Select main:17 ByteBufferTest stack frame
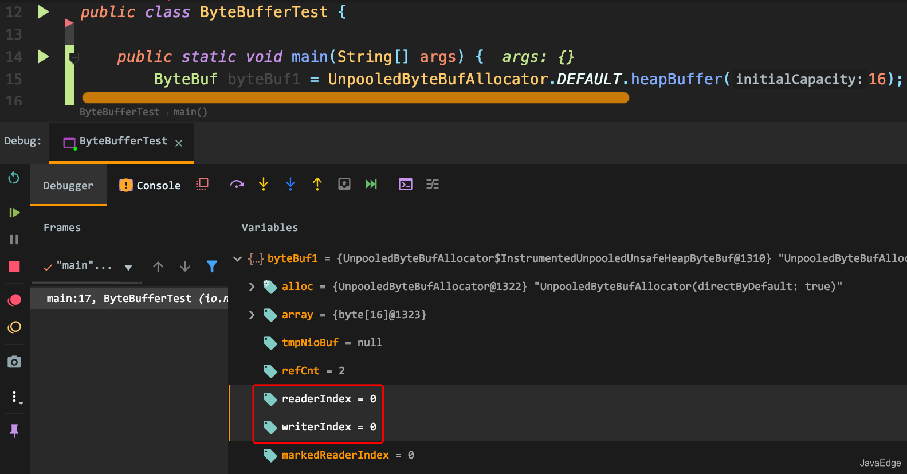 (129, 299)
